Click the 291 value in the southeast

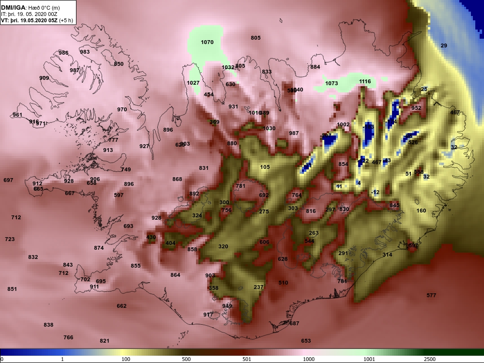(x=343, y=253)
